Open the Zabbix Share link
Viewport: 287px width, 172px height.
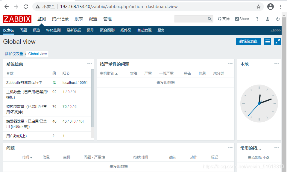pyautogui.click(x=242, y=19)
